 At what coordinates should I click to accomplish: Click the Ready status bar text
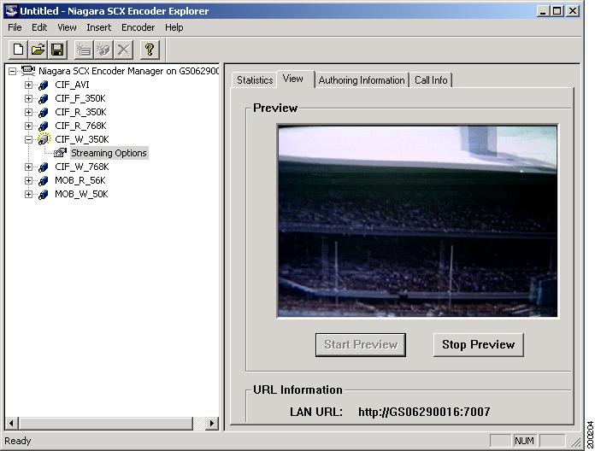[17, 441]
